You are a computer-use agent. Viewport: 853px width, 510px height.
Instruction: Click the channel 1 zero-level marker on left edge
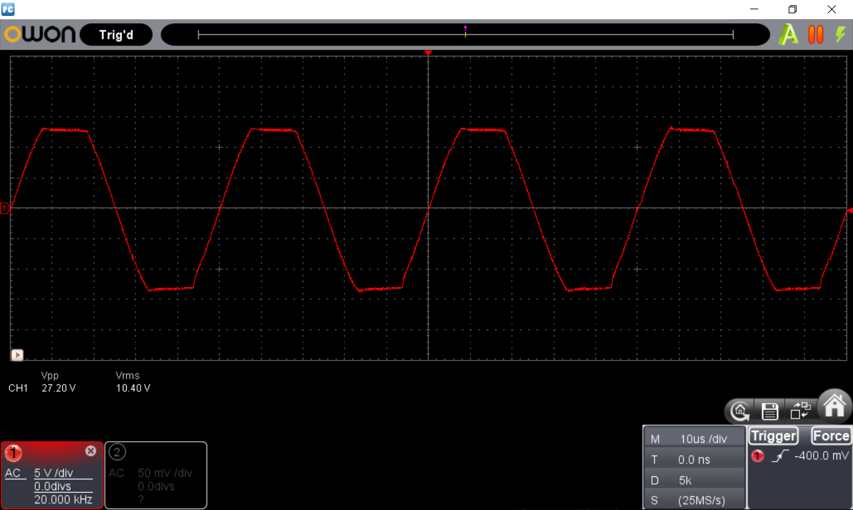[x=5, y=208]
